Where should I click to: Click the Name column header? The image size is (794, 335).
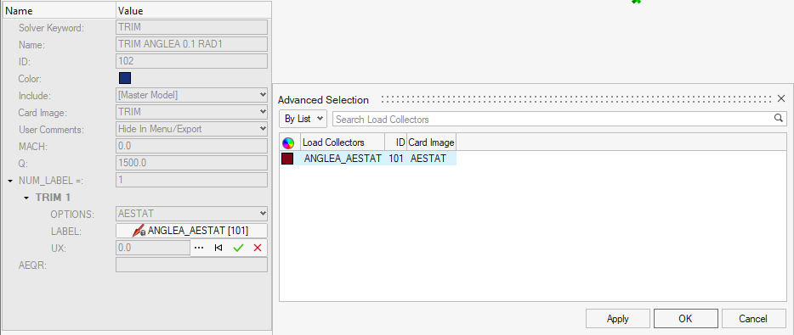click(x=59, y=11)
